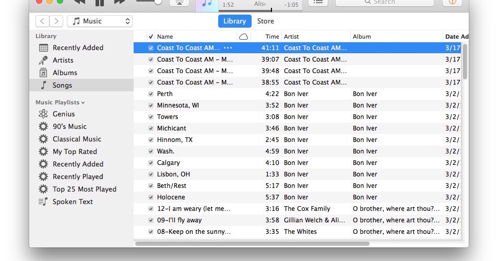498x261 pixels.
Task: Sort by the Artist column
Action: 316,37
